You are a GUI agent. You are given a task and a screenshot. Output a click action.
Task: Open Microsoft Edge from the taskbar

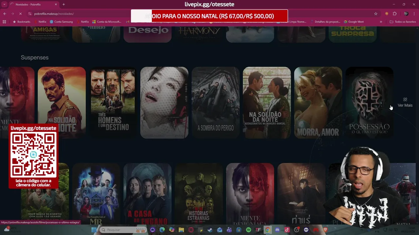click(x=162, y=230)
